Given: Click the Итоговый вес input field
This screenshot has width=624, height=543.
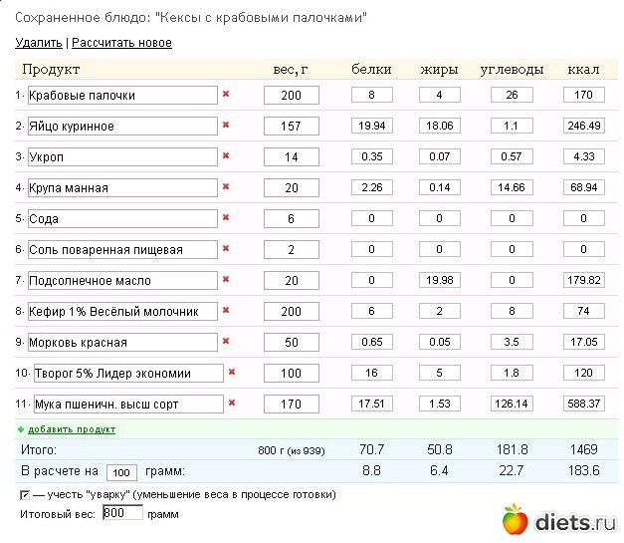Looking at the screenshot, I should pos(122,513).
